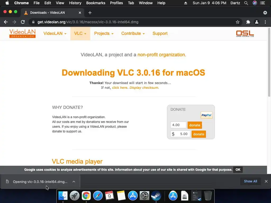The image size is (271, 203).
Task: Open Finder from the Dock
Action: tap(63, 196)
